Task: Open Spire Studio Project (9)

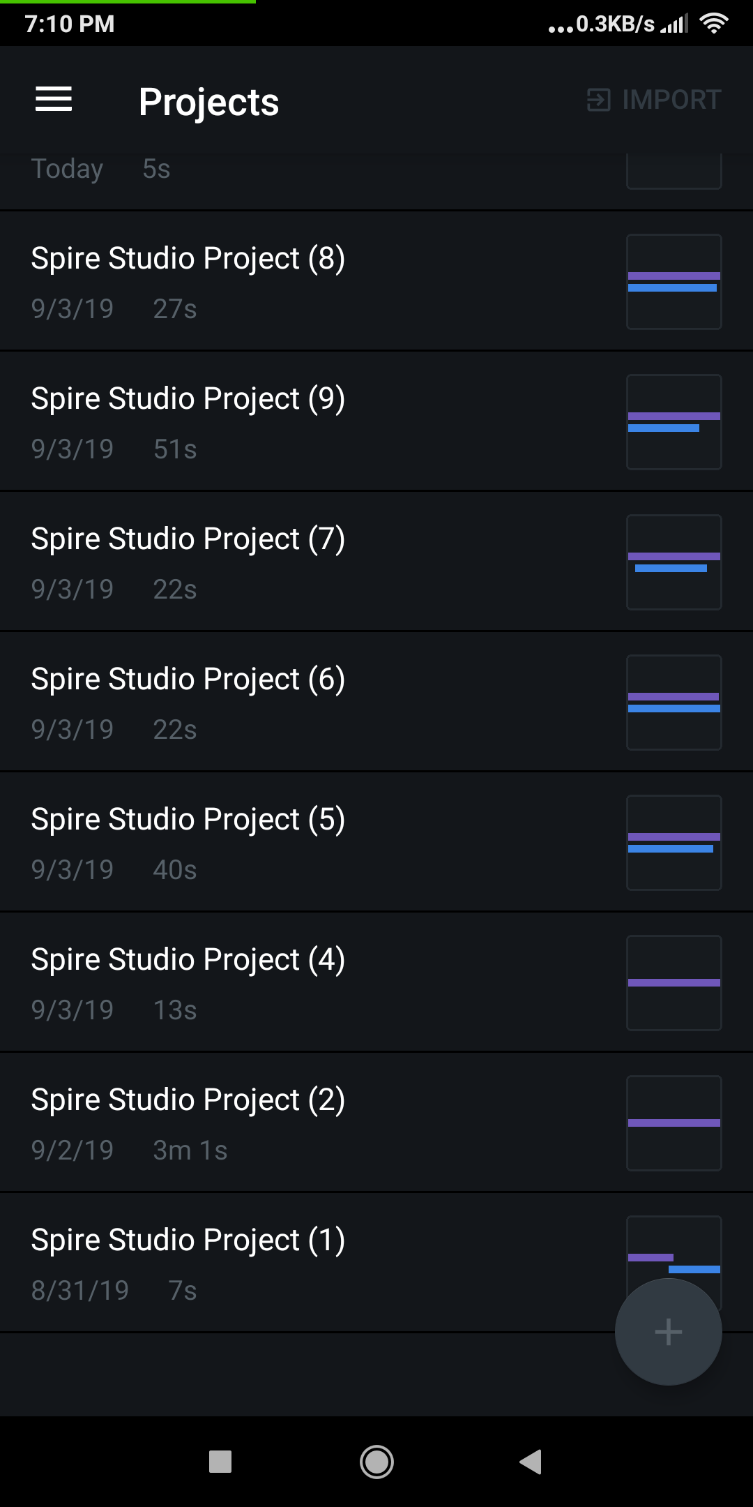Action: (188, 399)
